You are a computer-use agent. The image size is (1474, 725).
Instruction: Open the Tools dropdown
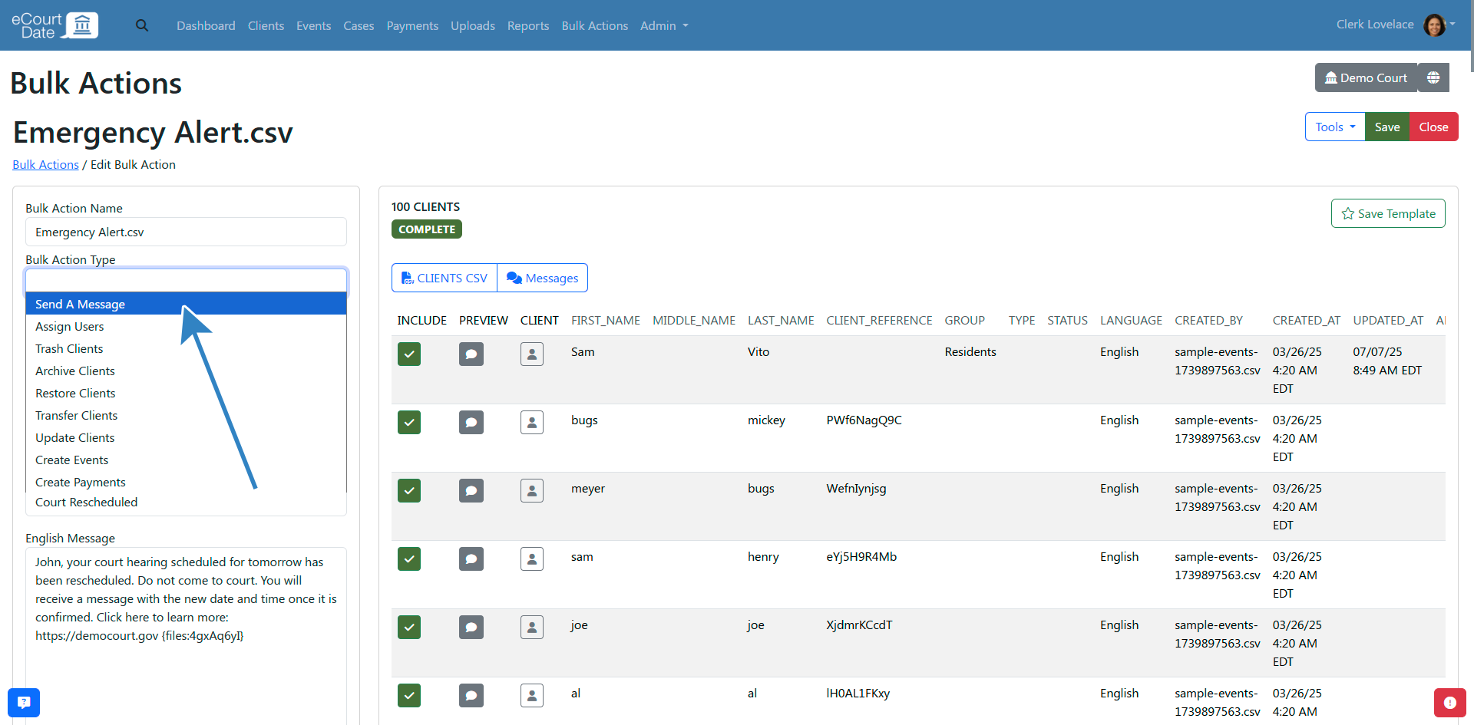tap(1335, 127)
